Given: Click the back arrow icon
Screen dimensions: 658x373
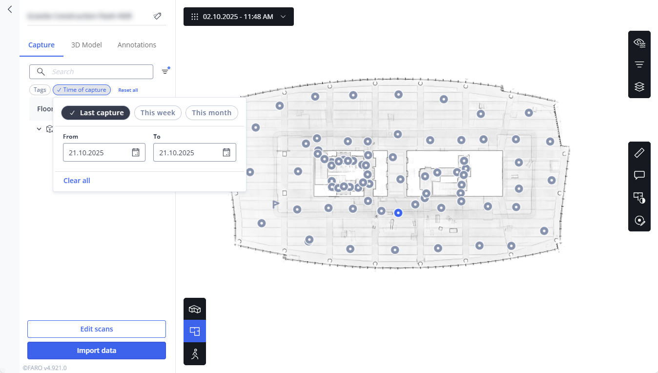Looking at the screenshot, I should coord(10,9).
